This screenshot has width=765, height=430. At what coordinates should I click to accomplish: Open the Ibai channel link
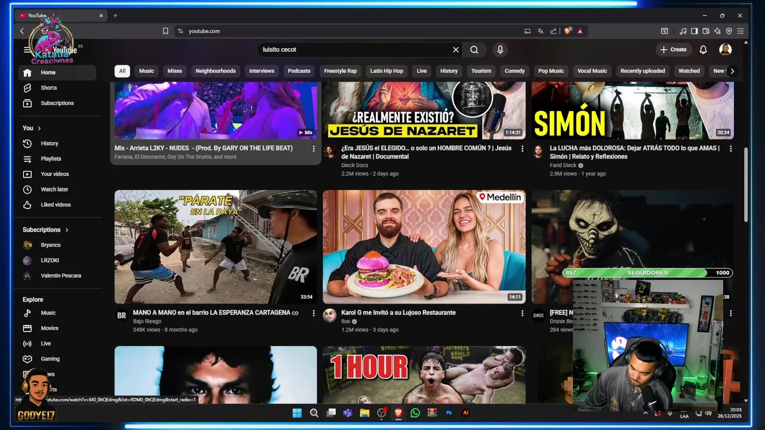[x=346, y=321]
